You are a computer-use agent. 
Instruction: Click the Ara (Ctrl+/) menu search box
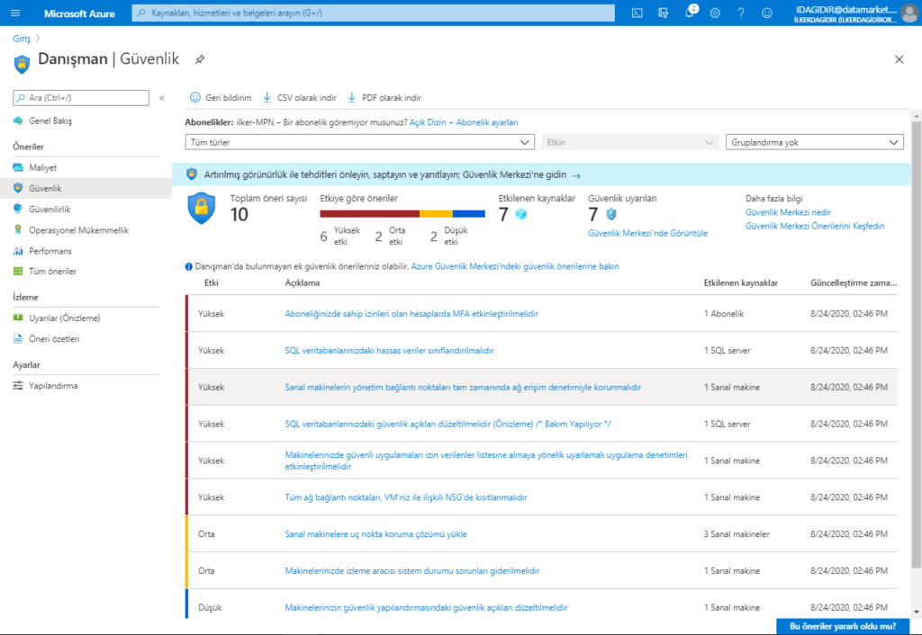tap(81, 97)
